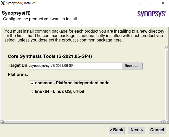This screenshot has width=169, height=137.
Task: Click the horizontal scrollbar left arrow
Action: 2,122
